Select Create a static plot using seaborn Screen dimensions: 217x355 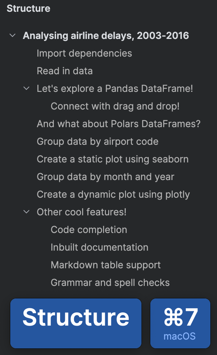pyautogui.click(x=113, y=159)
